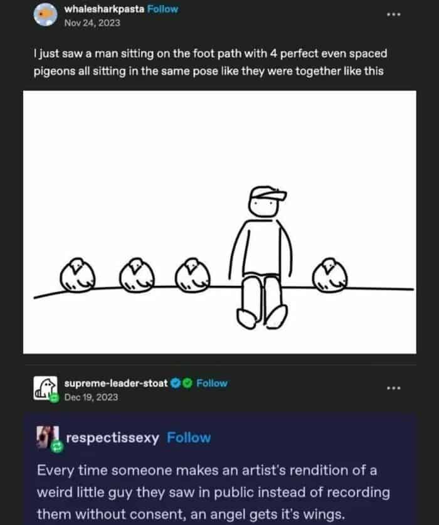Open the three-dot menu on supreme-leader-stoat's reblog
Viewport: 439px width, 525px height.
tap(393, 388)
